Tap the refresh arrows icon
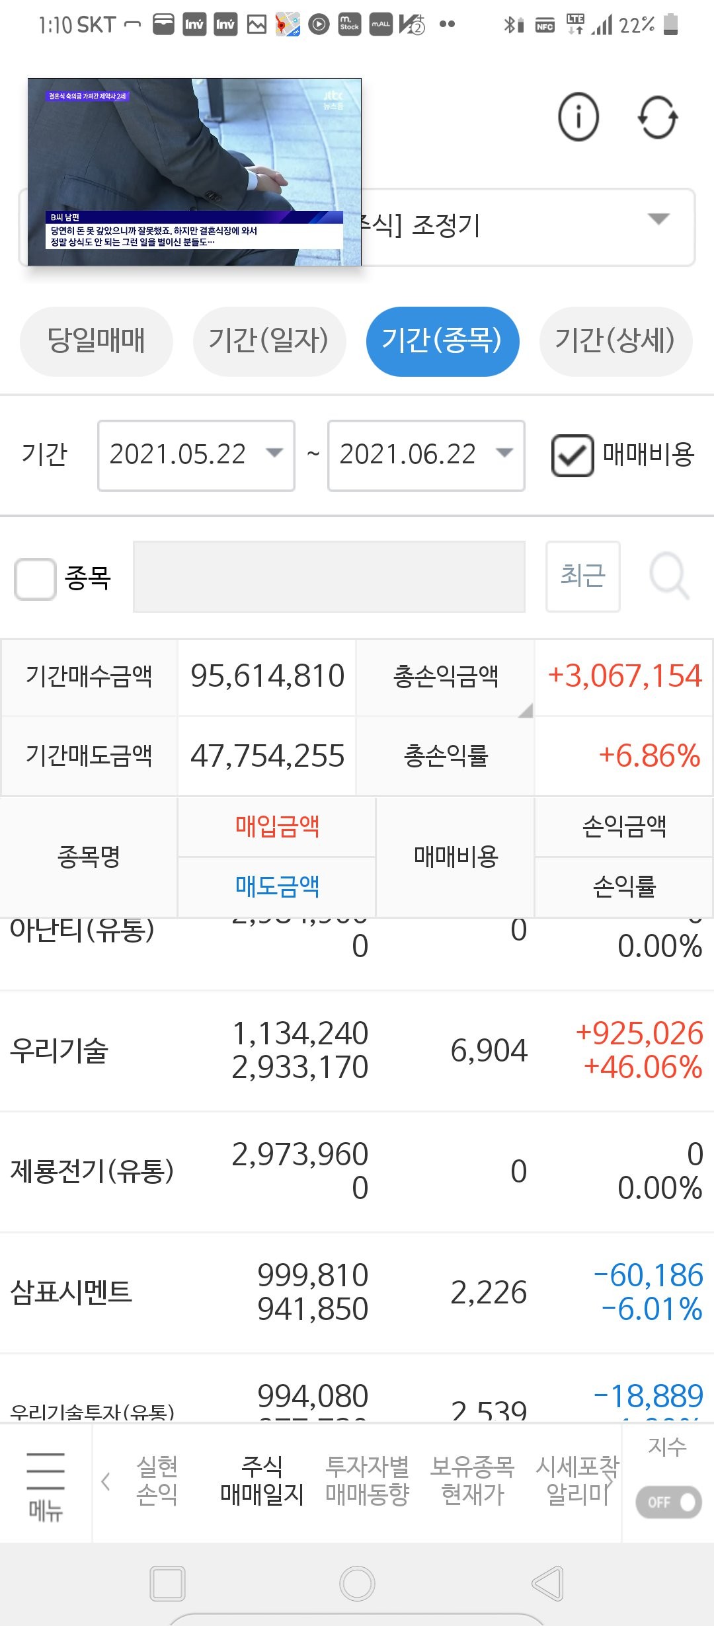The width and height of the screenshot is (714, 1626). [x=658, y=118]
